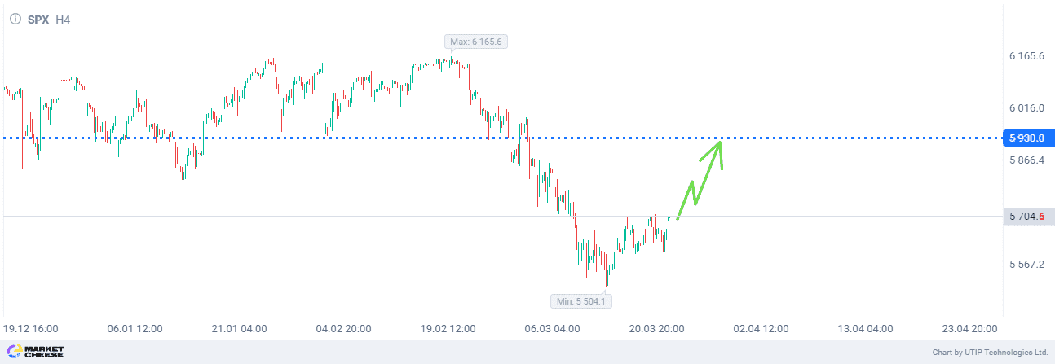Click the 6 165.6 price axis label
The width and height of the screenshot is (1055, 364).
click(x=1026, y=56)
